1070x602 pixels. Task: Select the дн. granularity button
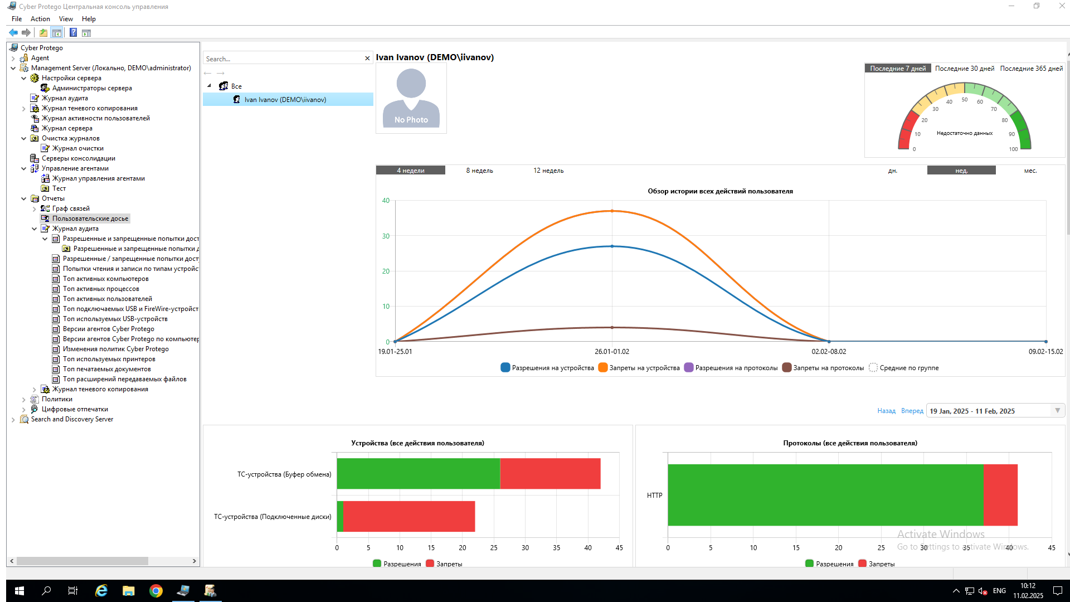892,171
